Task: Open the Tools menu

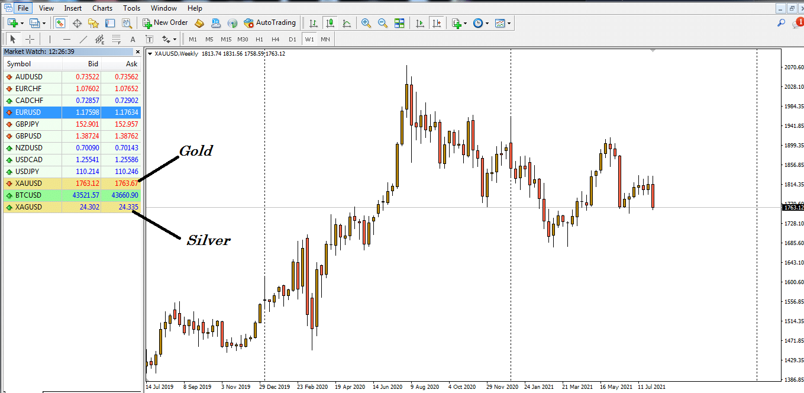Action: (x=132, y=8)
